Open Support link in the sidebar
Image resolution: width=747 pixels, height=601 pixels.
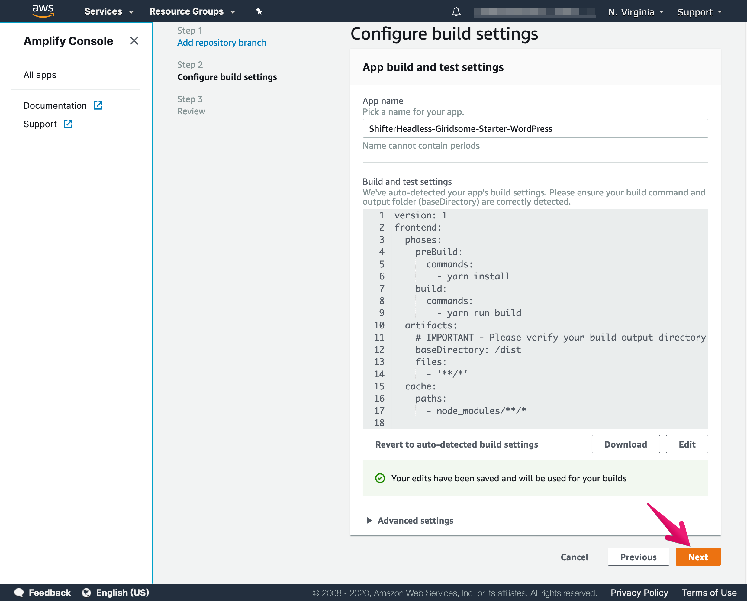40,124
